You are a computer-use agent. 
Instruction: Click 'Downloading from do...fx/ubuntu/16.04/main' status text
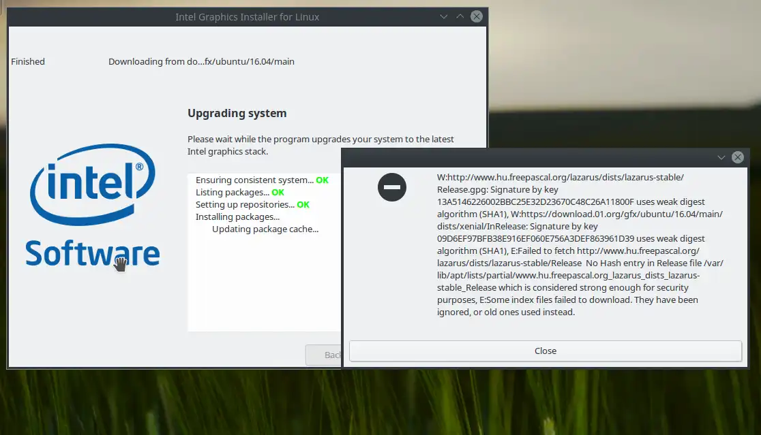pyautogui.click(x=201, y=61)
